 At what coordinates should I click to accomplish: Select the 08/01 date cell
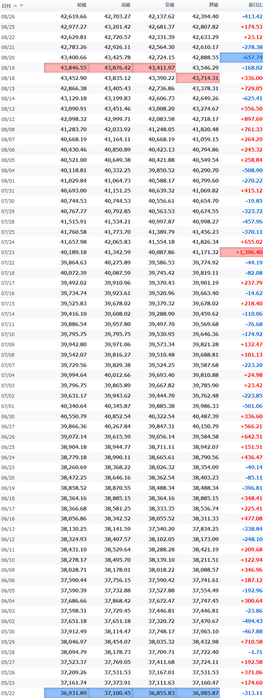(8, 181)
